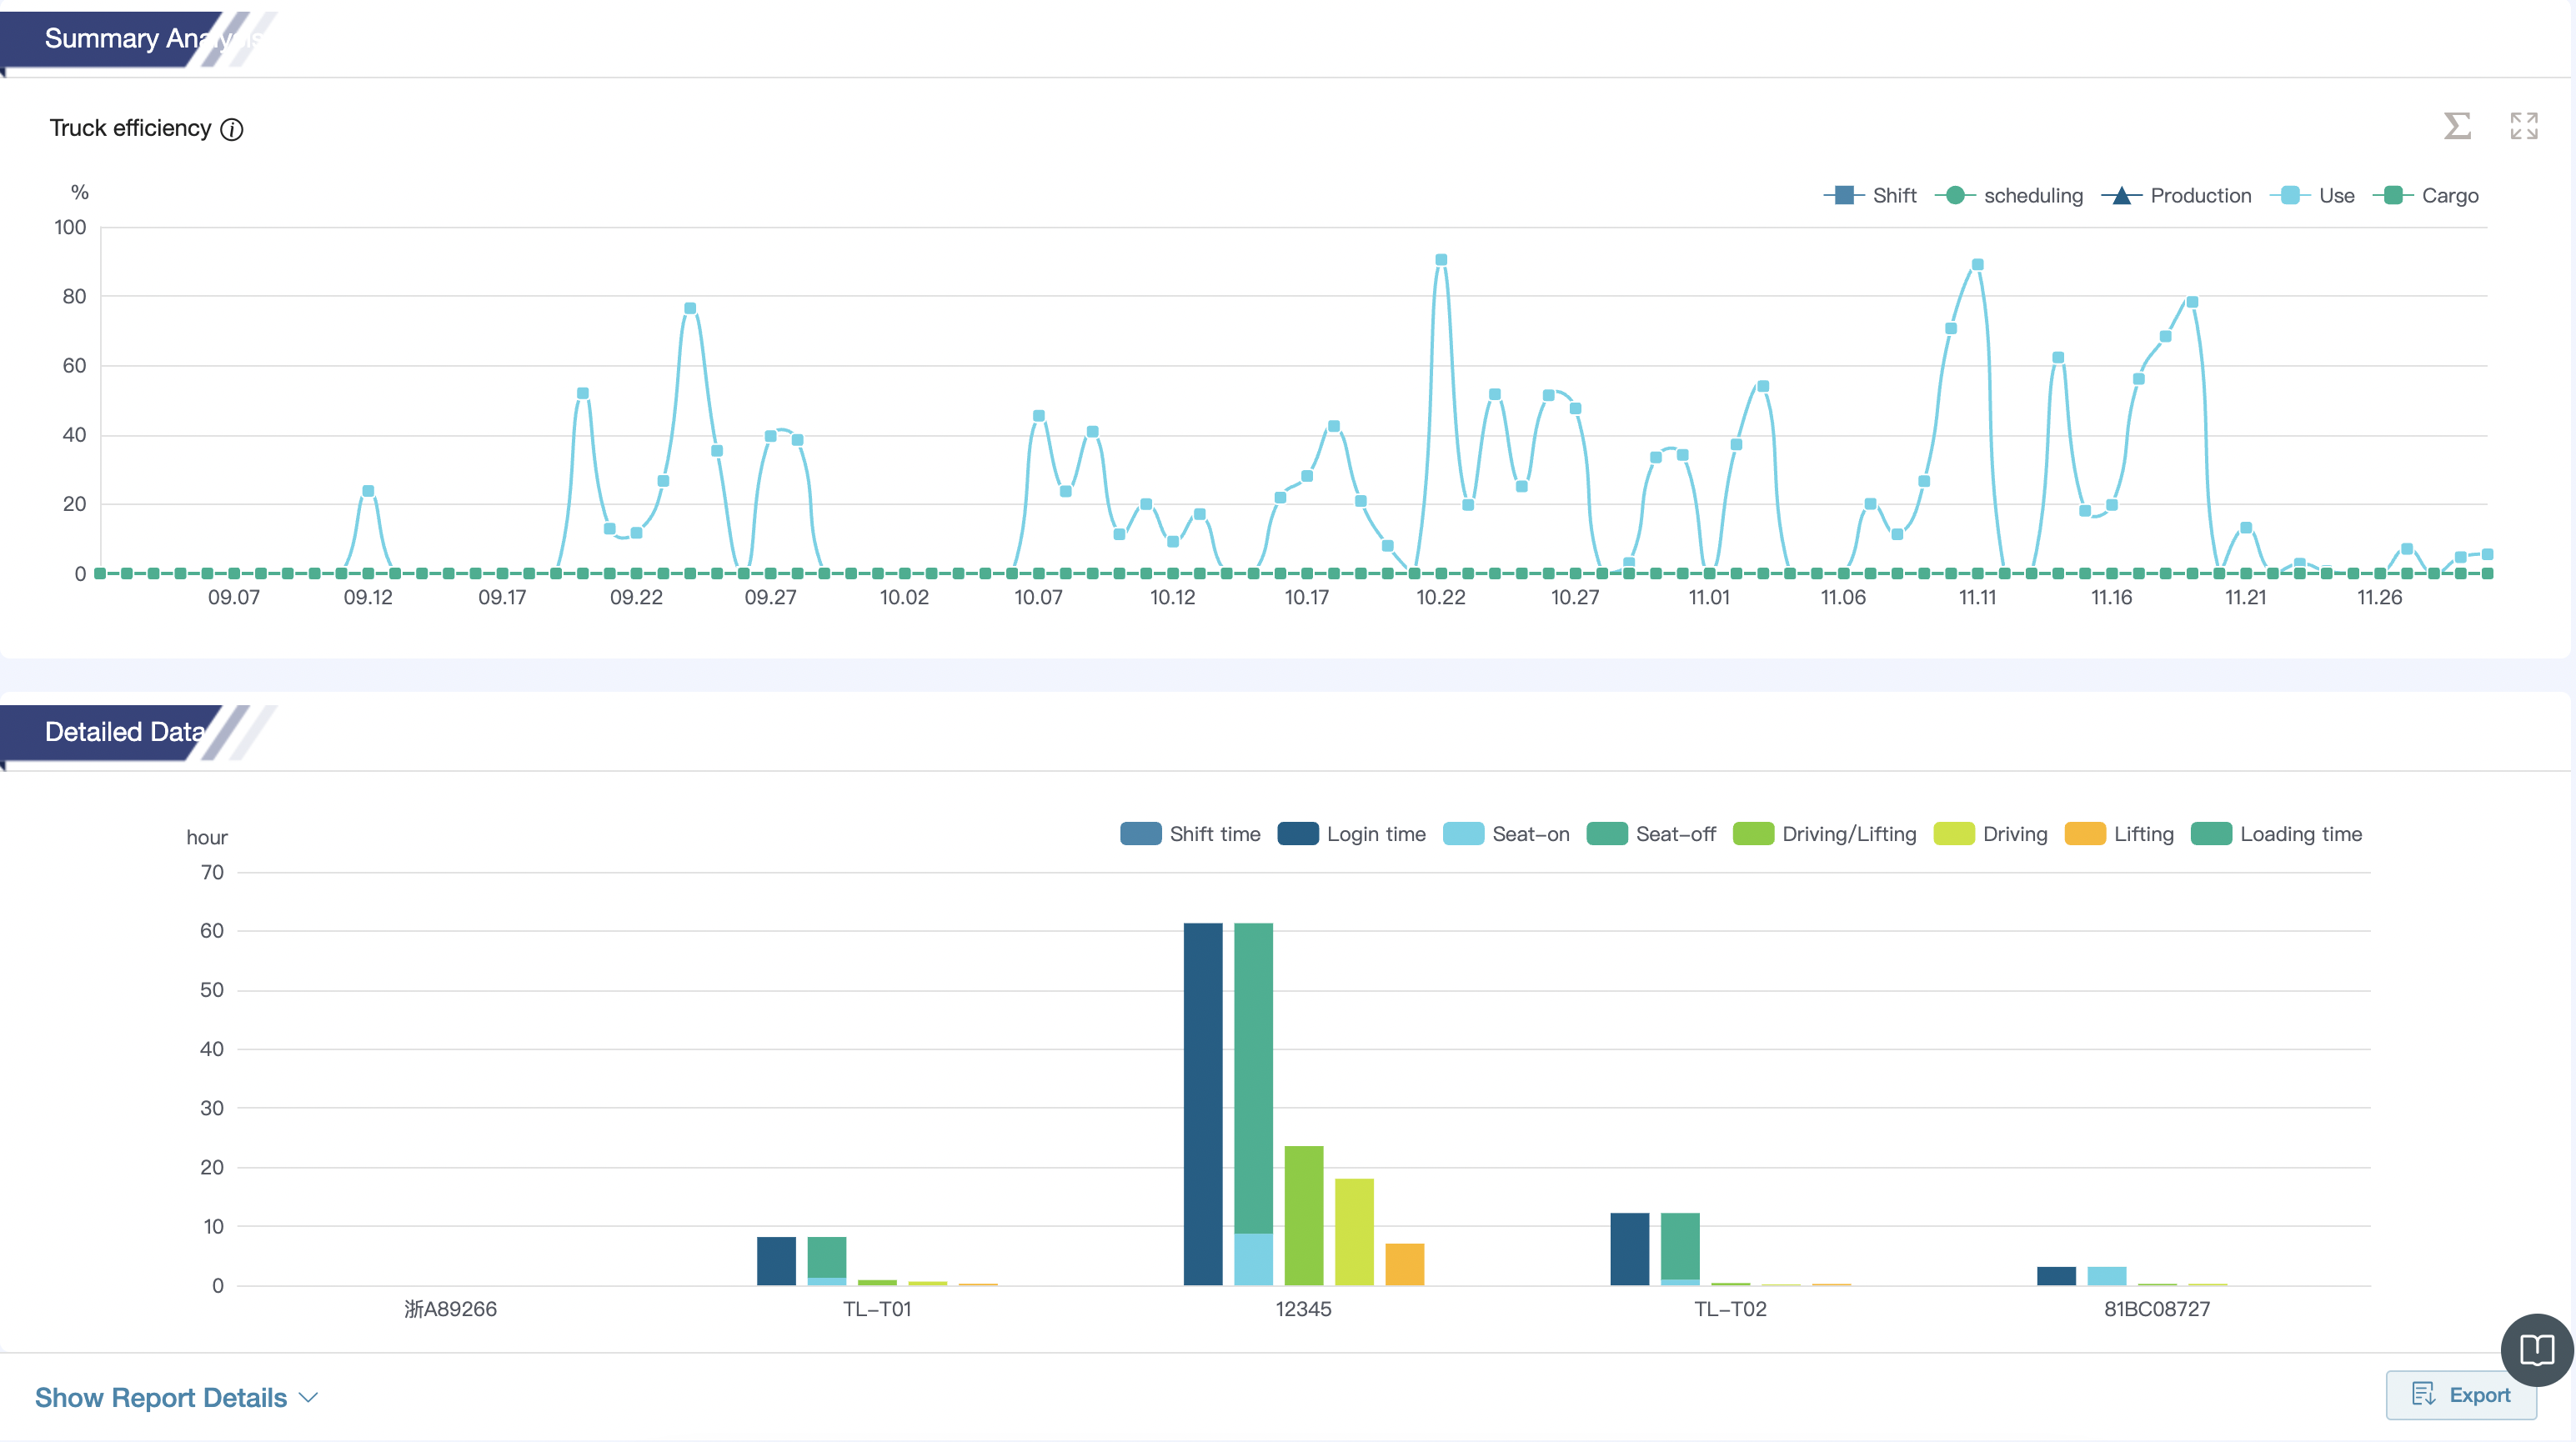Click the 11.01 date axis label
The width and height of the screenshot is (2576, 1442).
click(x=1709, y=598)
